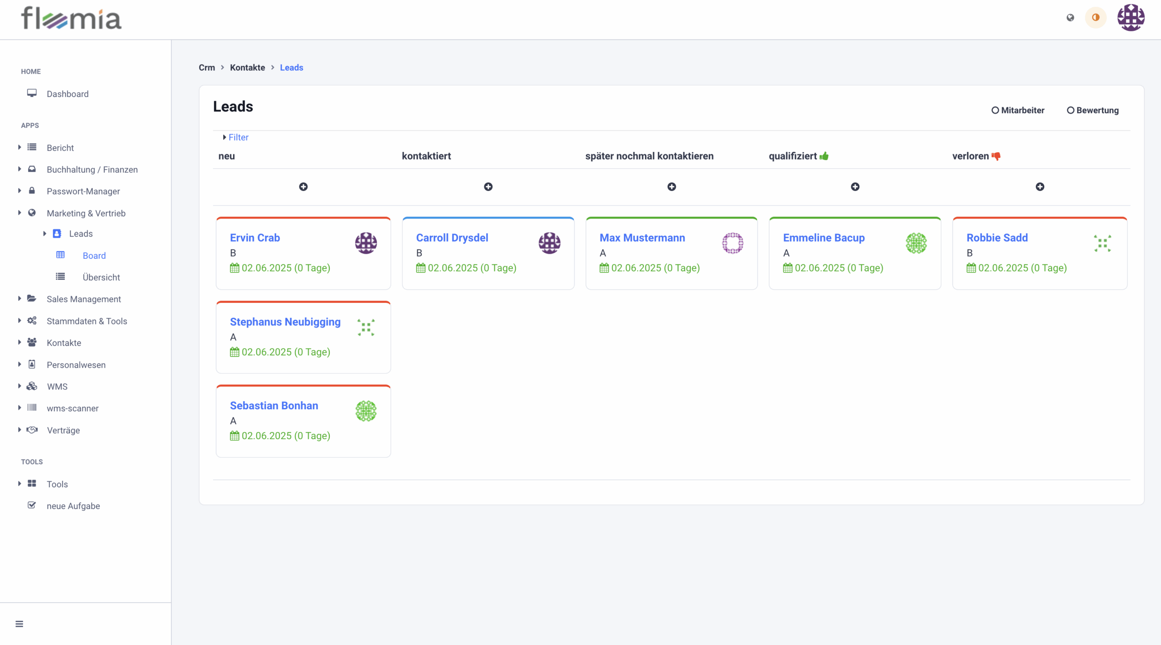Toggle orange contrast theme icon
The width and height of the screenshot is (1161, 645).
click(x=1096, y=18)
